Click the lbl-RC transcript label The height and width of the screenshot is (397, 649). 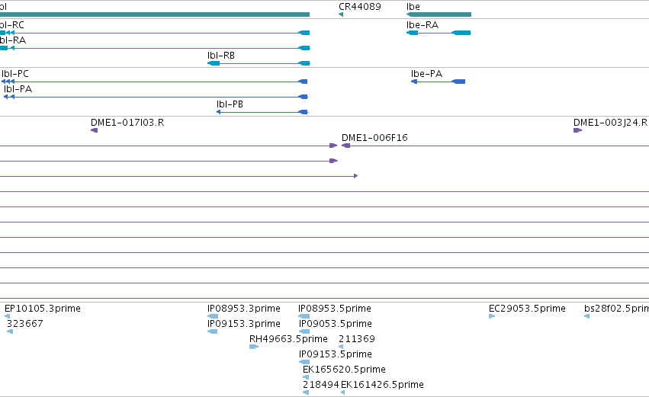tap(12, 25)
